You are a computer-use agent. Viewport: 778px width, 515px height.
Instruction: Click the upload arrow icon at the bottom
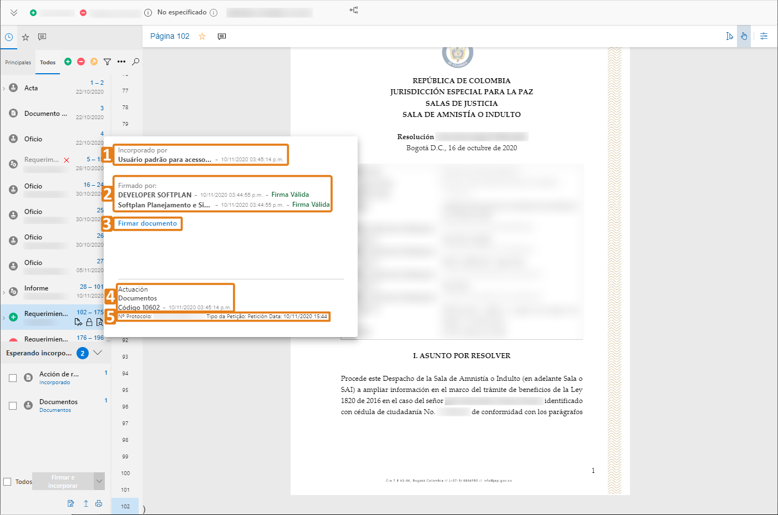(x=86, y=503)
